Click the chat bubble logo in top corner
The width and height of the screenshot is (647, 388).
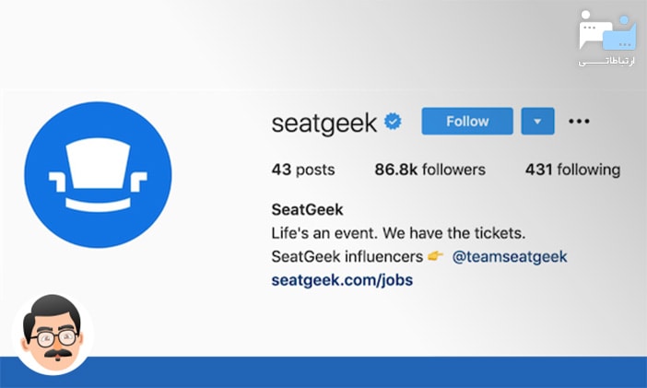click(607, 31)
